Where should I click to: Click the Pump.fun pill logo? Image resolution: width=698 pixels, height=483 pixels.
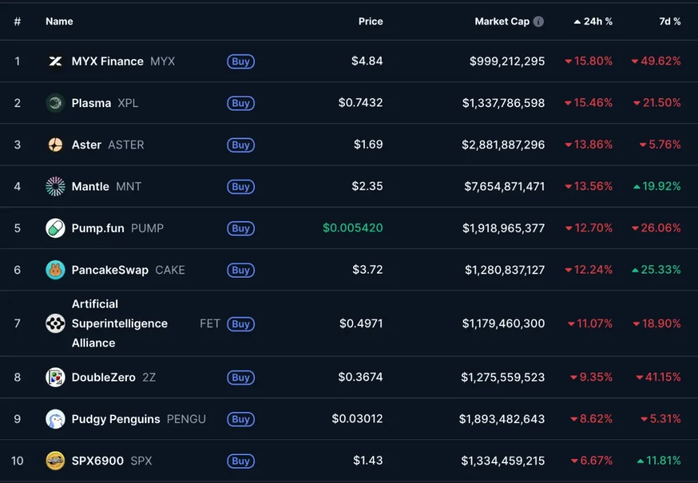click(57, 228)
